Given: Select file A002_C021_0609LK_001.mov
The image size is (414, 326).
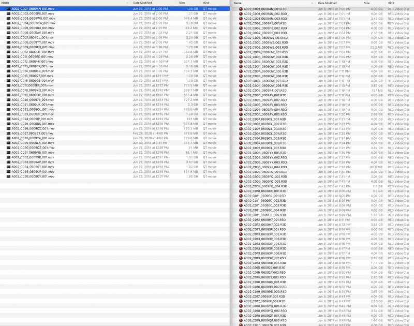Looking at the screenshot, I should click(x=33, y=105).
